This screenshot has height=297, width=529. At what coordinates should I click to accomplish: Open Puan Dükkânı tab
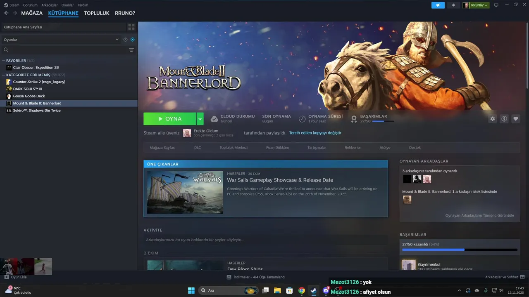coord(277,148)
